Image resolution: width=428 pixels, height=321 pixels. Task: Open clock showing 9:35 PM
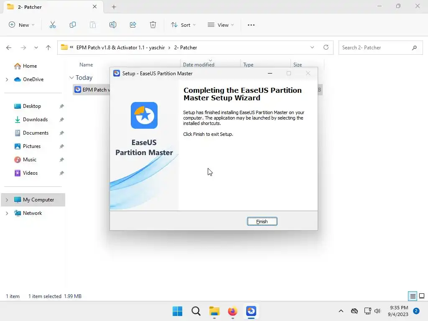click(x=398, y=311)
